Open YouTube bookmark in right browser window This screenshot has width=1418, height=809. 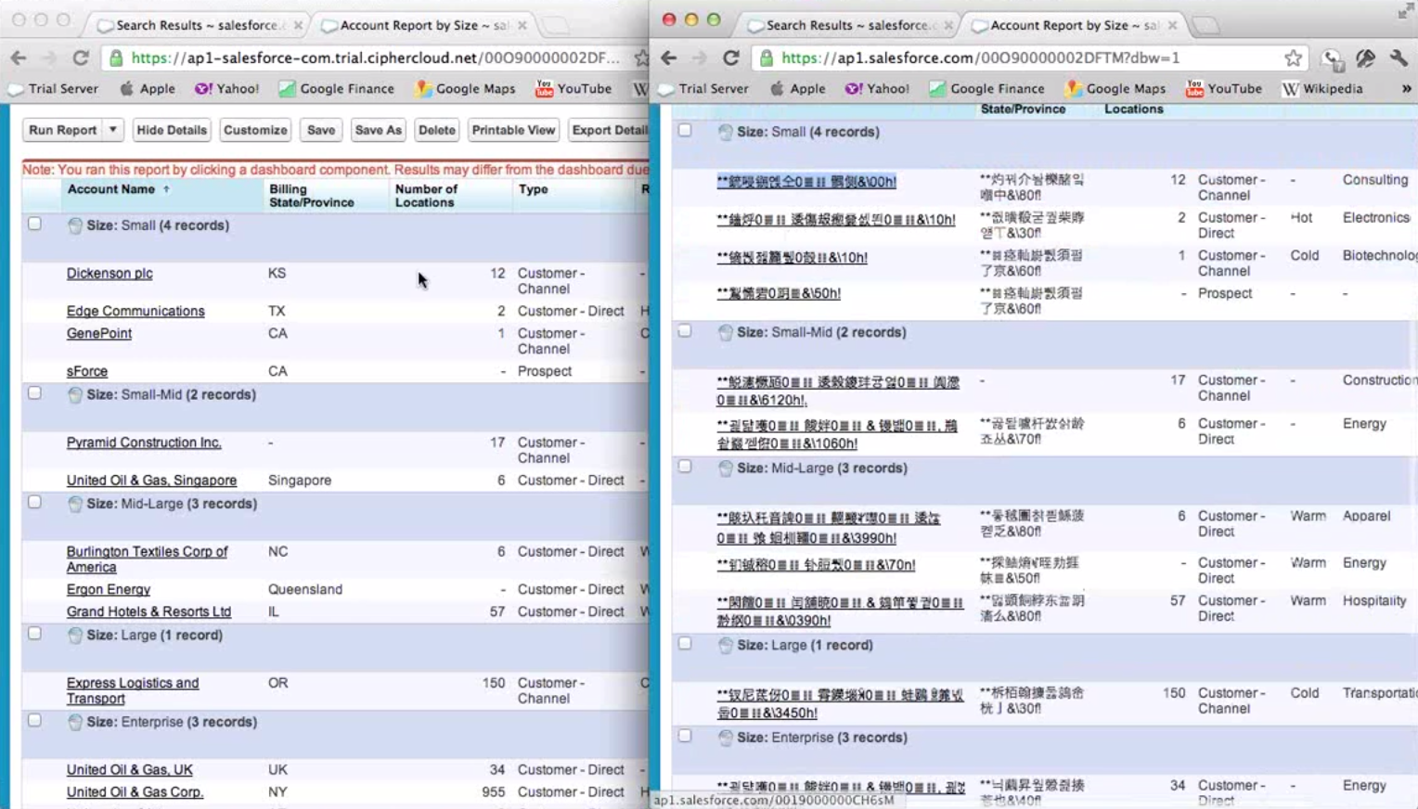[x=1223, y=89]
